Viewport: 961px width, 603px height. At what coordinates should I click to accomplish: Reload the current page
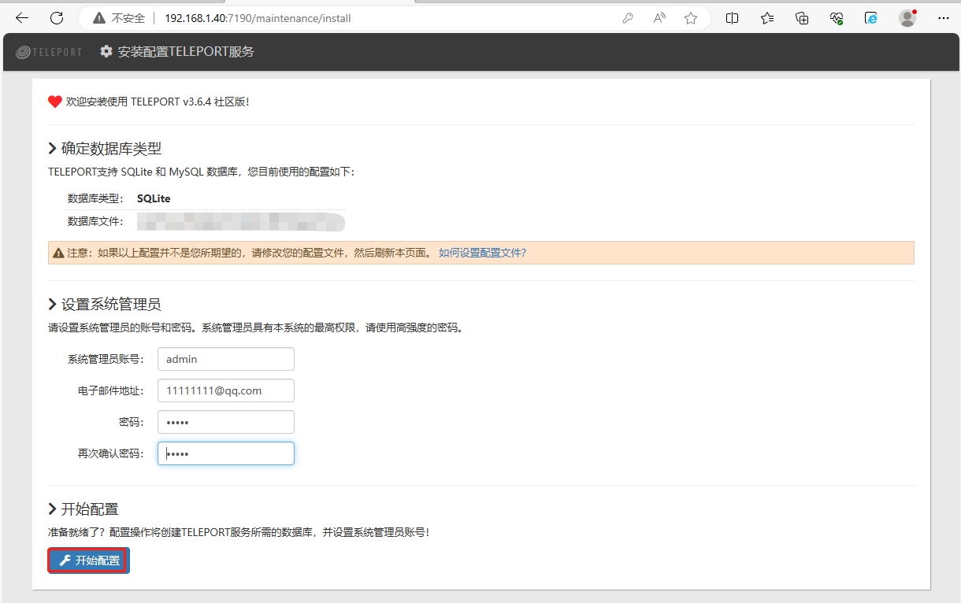57,18
